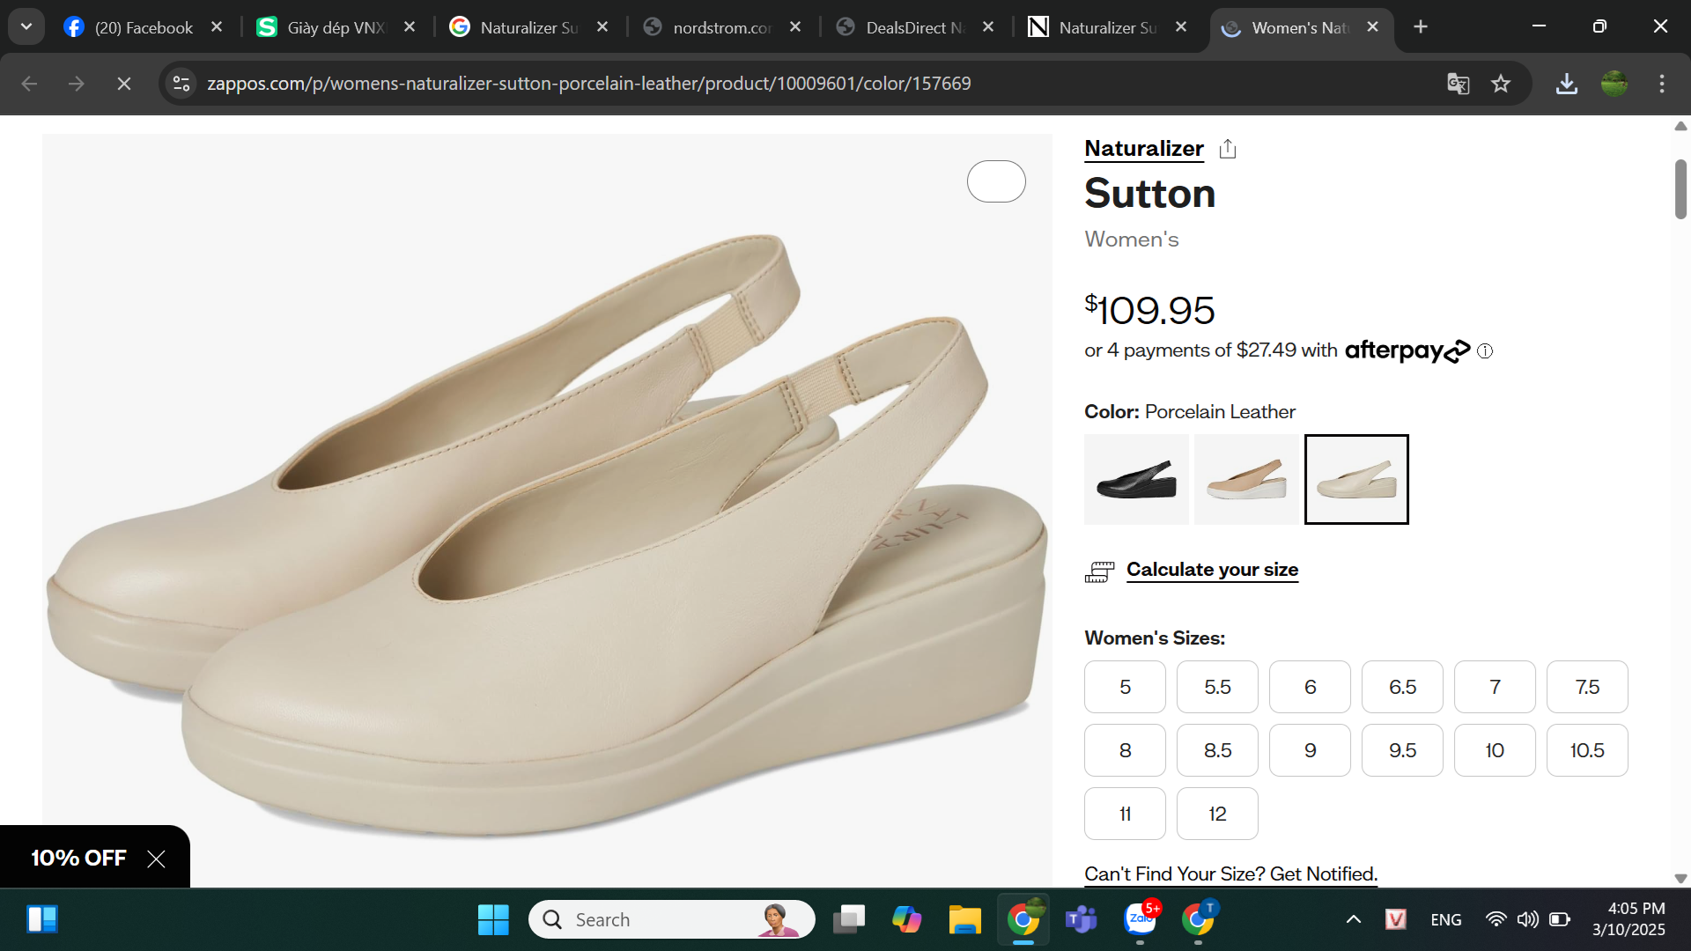Choose women's size 12
Image resolution: width=1691 pixels, height=951 pixels.
(x=1217, y=814)
